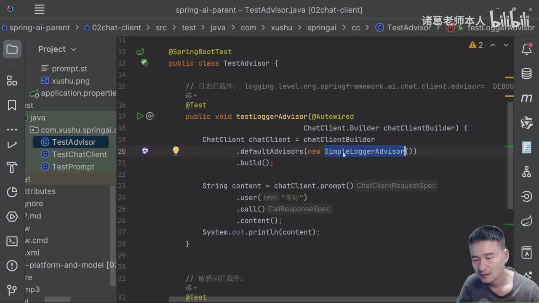
Task: Click the Lingma AI gutter icon on line 20
Action: [x=145, y=151]
